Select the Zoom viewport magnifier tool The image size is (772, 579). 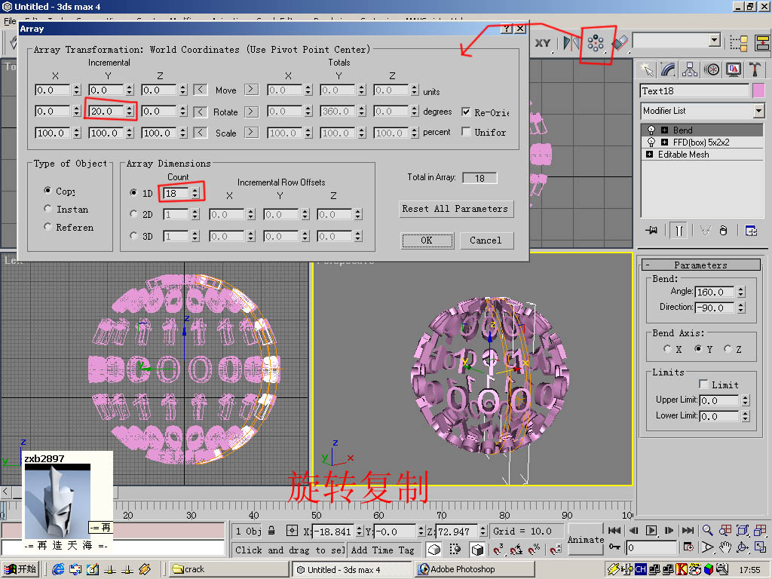point(707,530)
